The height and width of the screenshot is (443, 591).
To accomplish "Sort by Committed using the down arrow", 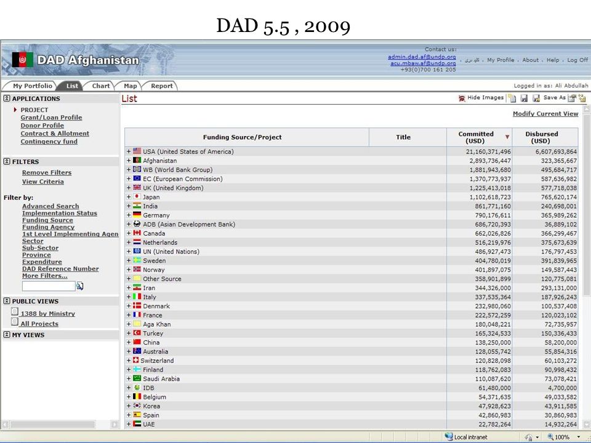I will coord(507,137).
